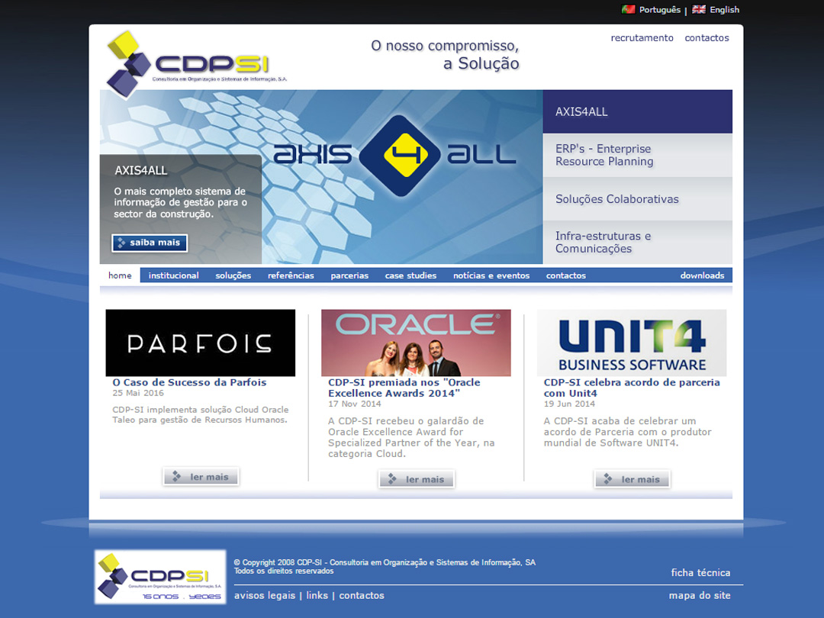The image size is (824, 618).
Task: Open the downloads menu item
Action: [702, 275]
